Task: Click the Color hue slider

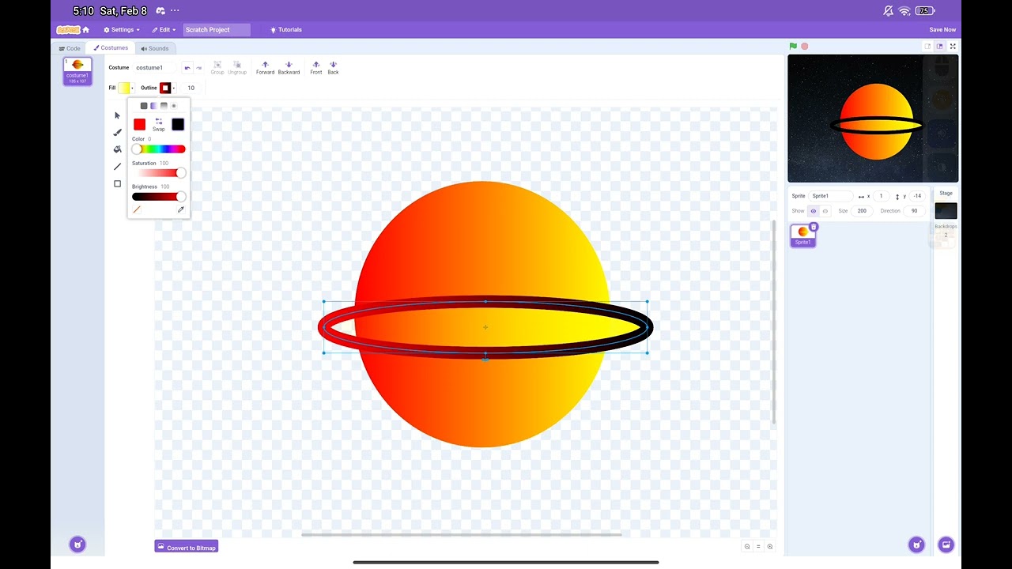Action: point(159,149)
